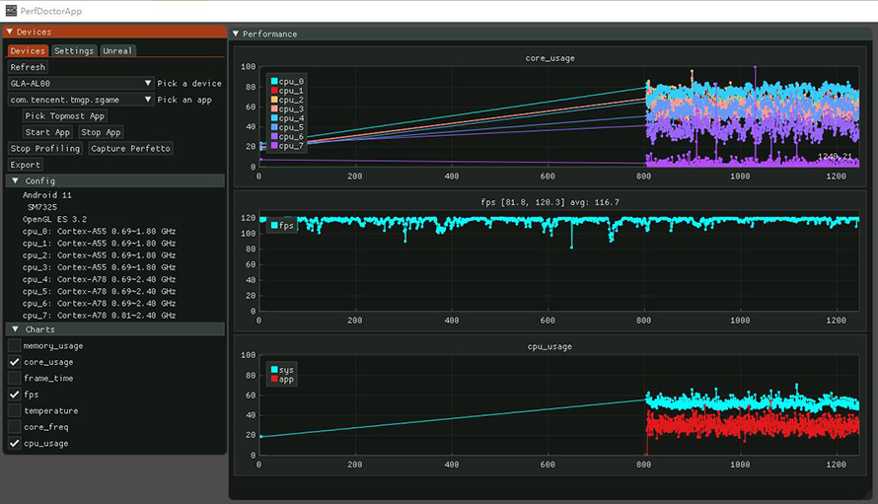Click the cpu_0 legend color swatch
878x504 pixels.
273,81
